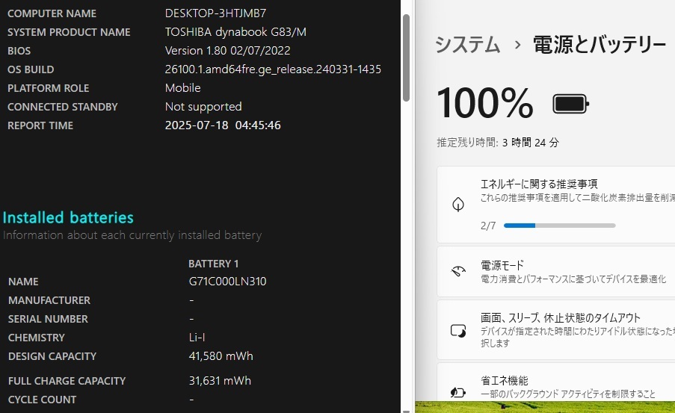
Task: Click the CYCLE COUNT label
Action: [42, 400]
